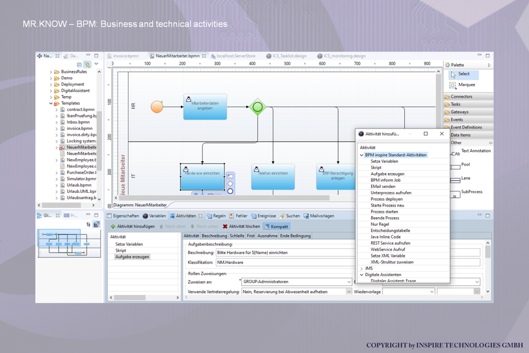This screenshot has width=529, height=353.
Task: Switch to the Beschreibung sub-tab
Action: 214,236
